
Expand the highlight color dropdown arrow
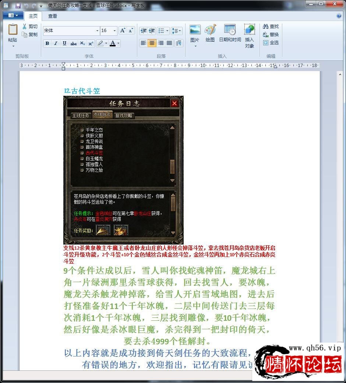[x=106, y=43]
